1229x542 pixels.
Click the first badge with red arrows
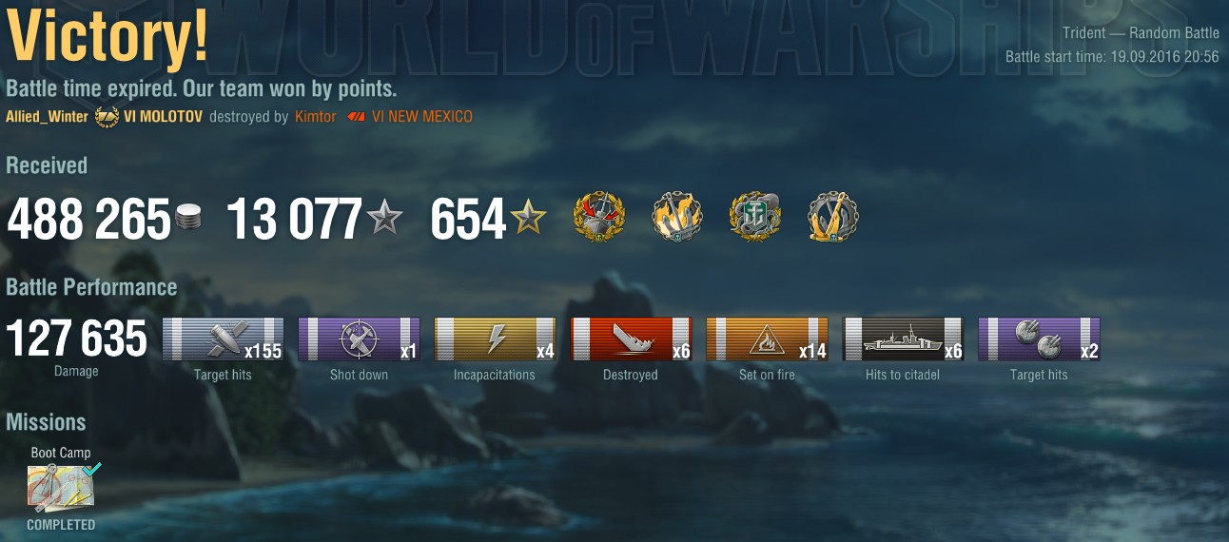tap(599, 218)
